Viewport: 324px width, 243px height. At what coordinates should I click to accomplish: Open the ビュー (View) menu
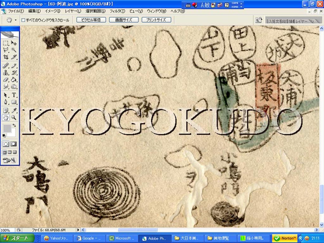pos(136,11)
